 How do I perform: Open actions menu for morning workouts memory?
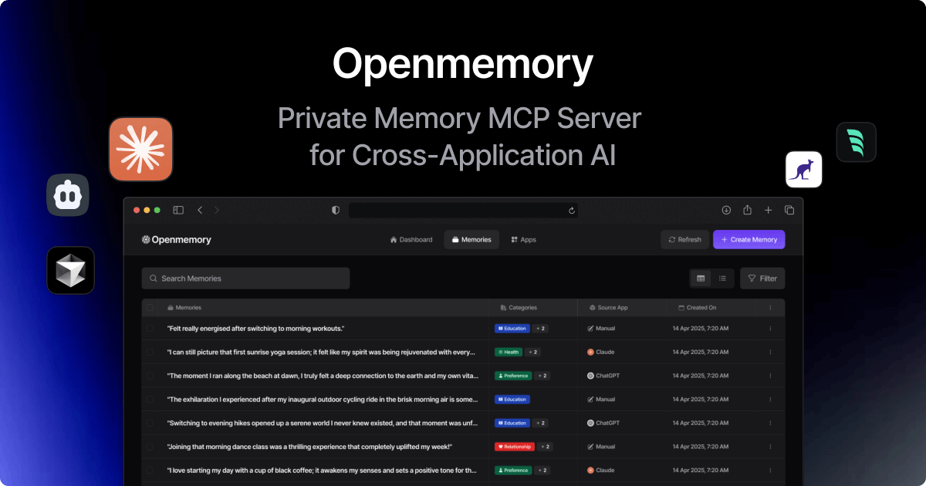(x=769, y=329)
